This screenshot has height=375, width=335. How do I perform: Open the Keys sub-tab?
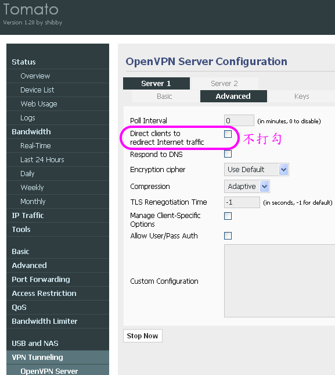click(x=301, y=97)
